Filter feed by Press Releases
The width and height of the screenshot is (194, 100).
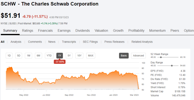point(114,42)
